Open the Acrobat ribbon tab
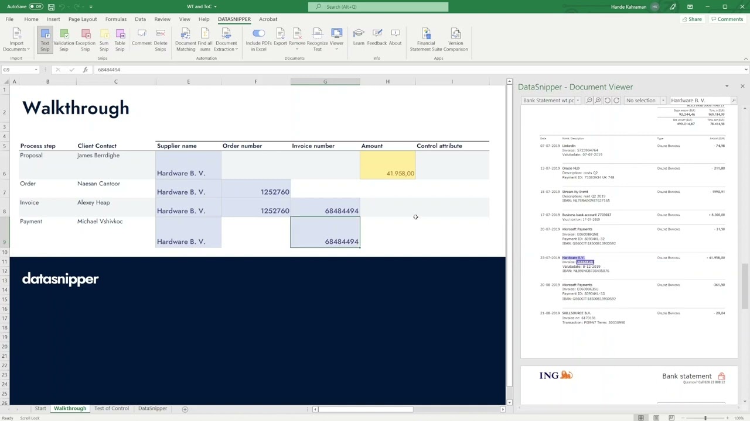 (x=268, y=19)
